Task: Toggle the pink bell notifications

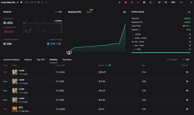Action: [126, 2]
